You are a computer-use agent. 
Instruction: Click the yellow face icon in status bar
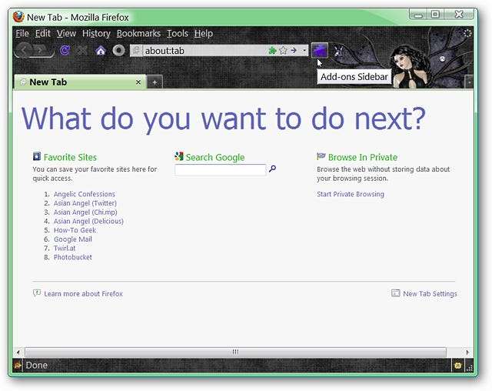[457, 366]
